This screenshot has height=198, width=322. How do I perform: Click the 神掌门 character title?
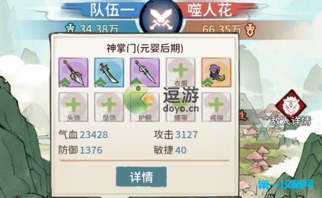145,48
